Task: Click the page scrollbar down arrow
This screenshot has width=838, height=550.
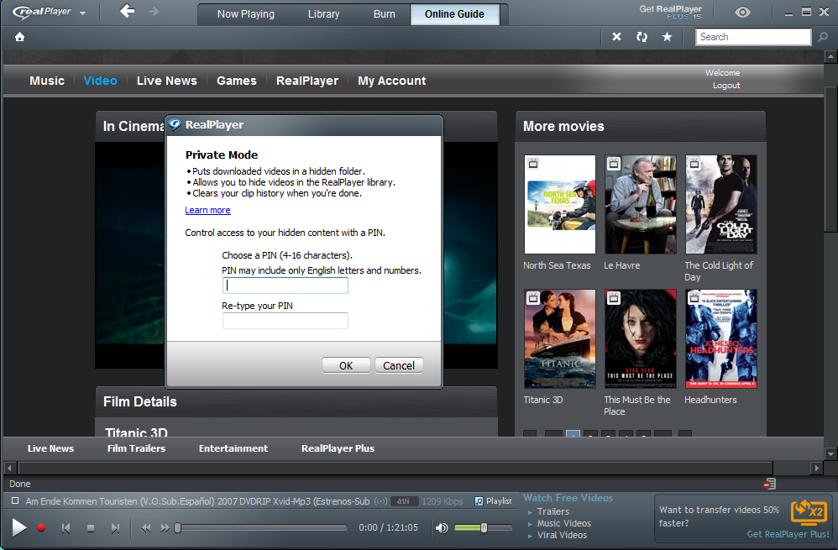Action: (x=830, y=454)
